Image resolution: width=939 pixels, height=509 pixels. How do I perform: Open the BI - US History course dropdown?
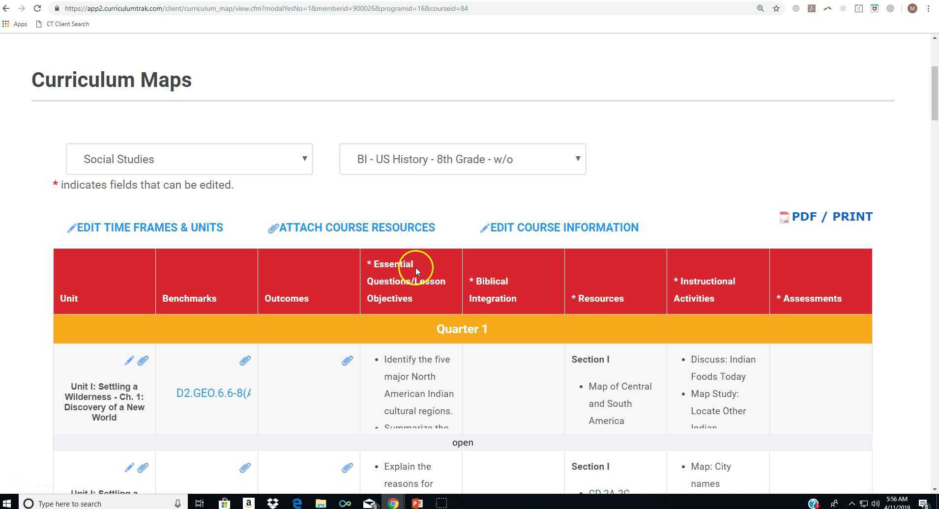coord(462,159)
